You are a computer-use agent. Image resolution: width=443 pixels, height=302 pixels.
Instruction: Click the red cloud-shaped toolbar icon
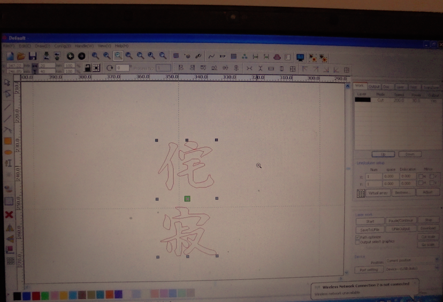[x=277, y=57]
